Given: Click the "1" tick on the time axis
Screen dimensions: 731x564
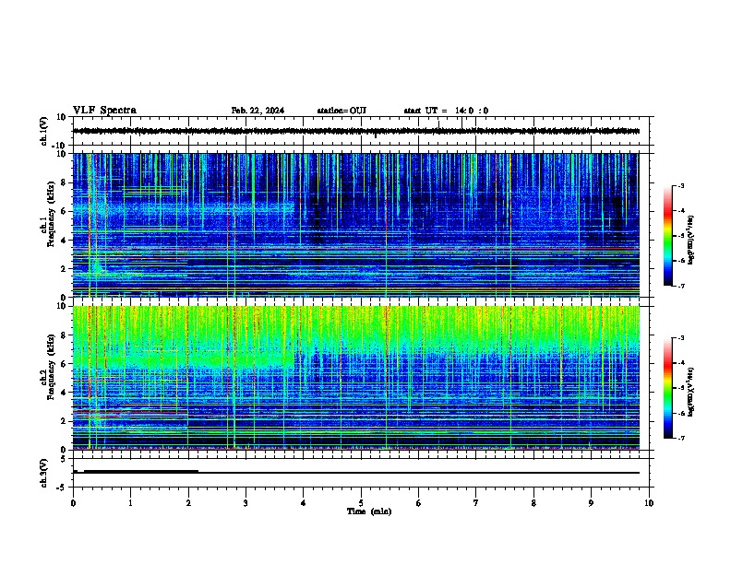Looking at the screenshot, I should coord(130,503).
